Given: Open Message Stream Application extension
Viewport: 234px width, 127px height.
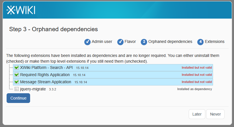Looking at the screenshot, I should click(x=46, y=82).
